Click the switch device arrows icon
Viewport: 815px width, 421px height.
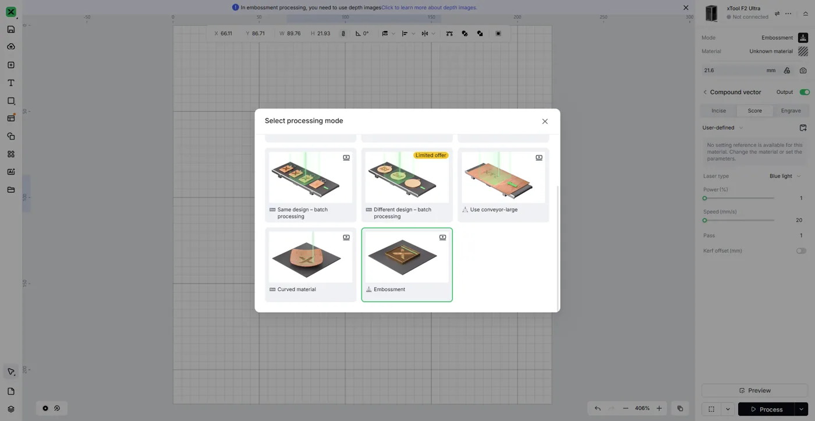(777, 13)
